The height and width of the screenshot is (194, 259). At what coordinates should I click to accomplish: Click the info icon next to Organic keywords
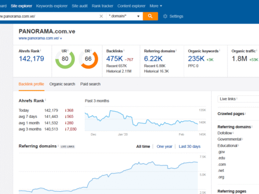(x=220, y=50)
